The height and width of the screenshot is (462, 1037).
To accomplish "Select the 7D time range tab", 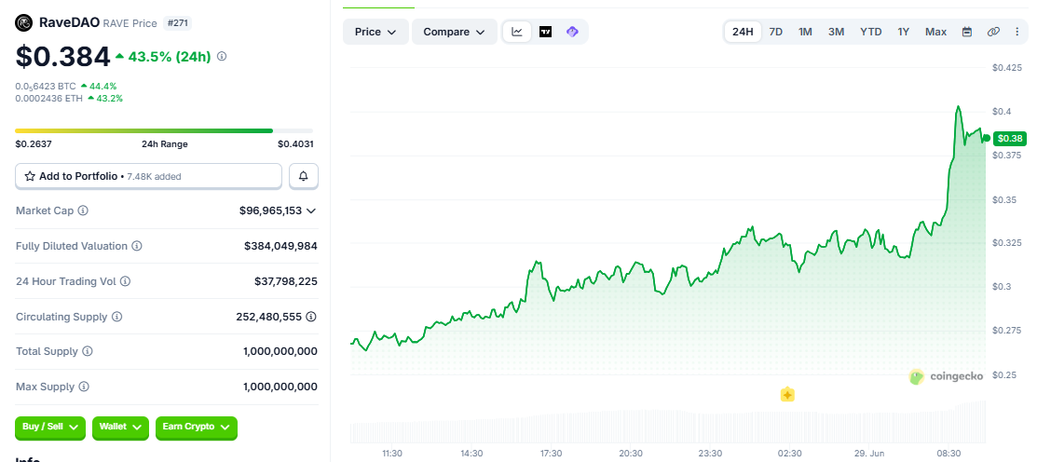I will pyautogui.click(x=776, y=32).
